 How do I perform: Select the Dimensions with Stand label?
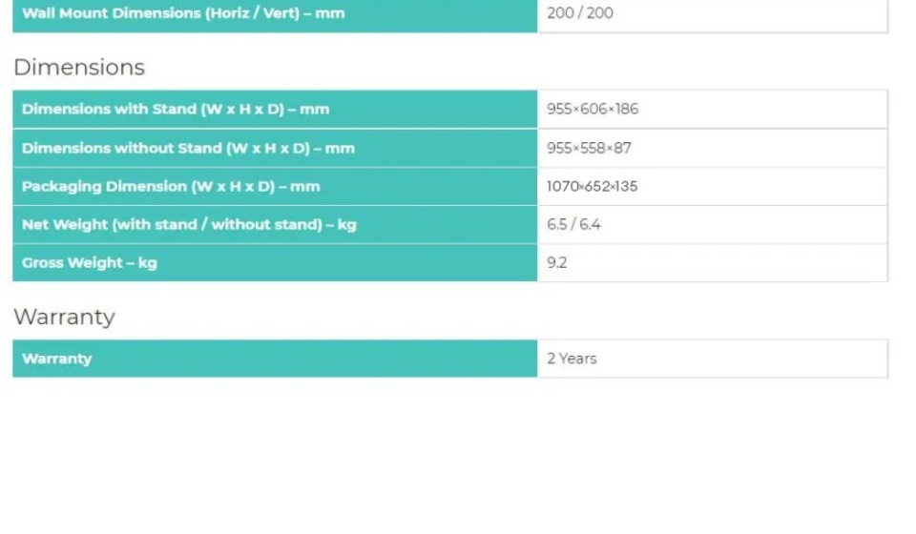[x=176, y=109]
